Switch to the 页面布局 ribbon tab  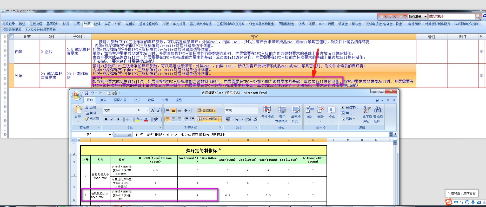click(120, 100)
